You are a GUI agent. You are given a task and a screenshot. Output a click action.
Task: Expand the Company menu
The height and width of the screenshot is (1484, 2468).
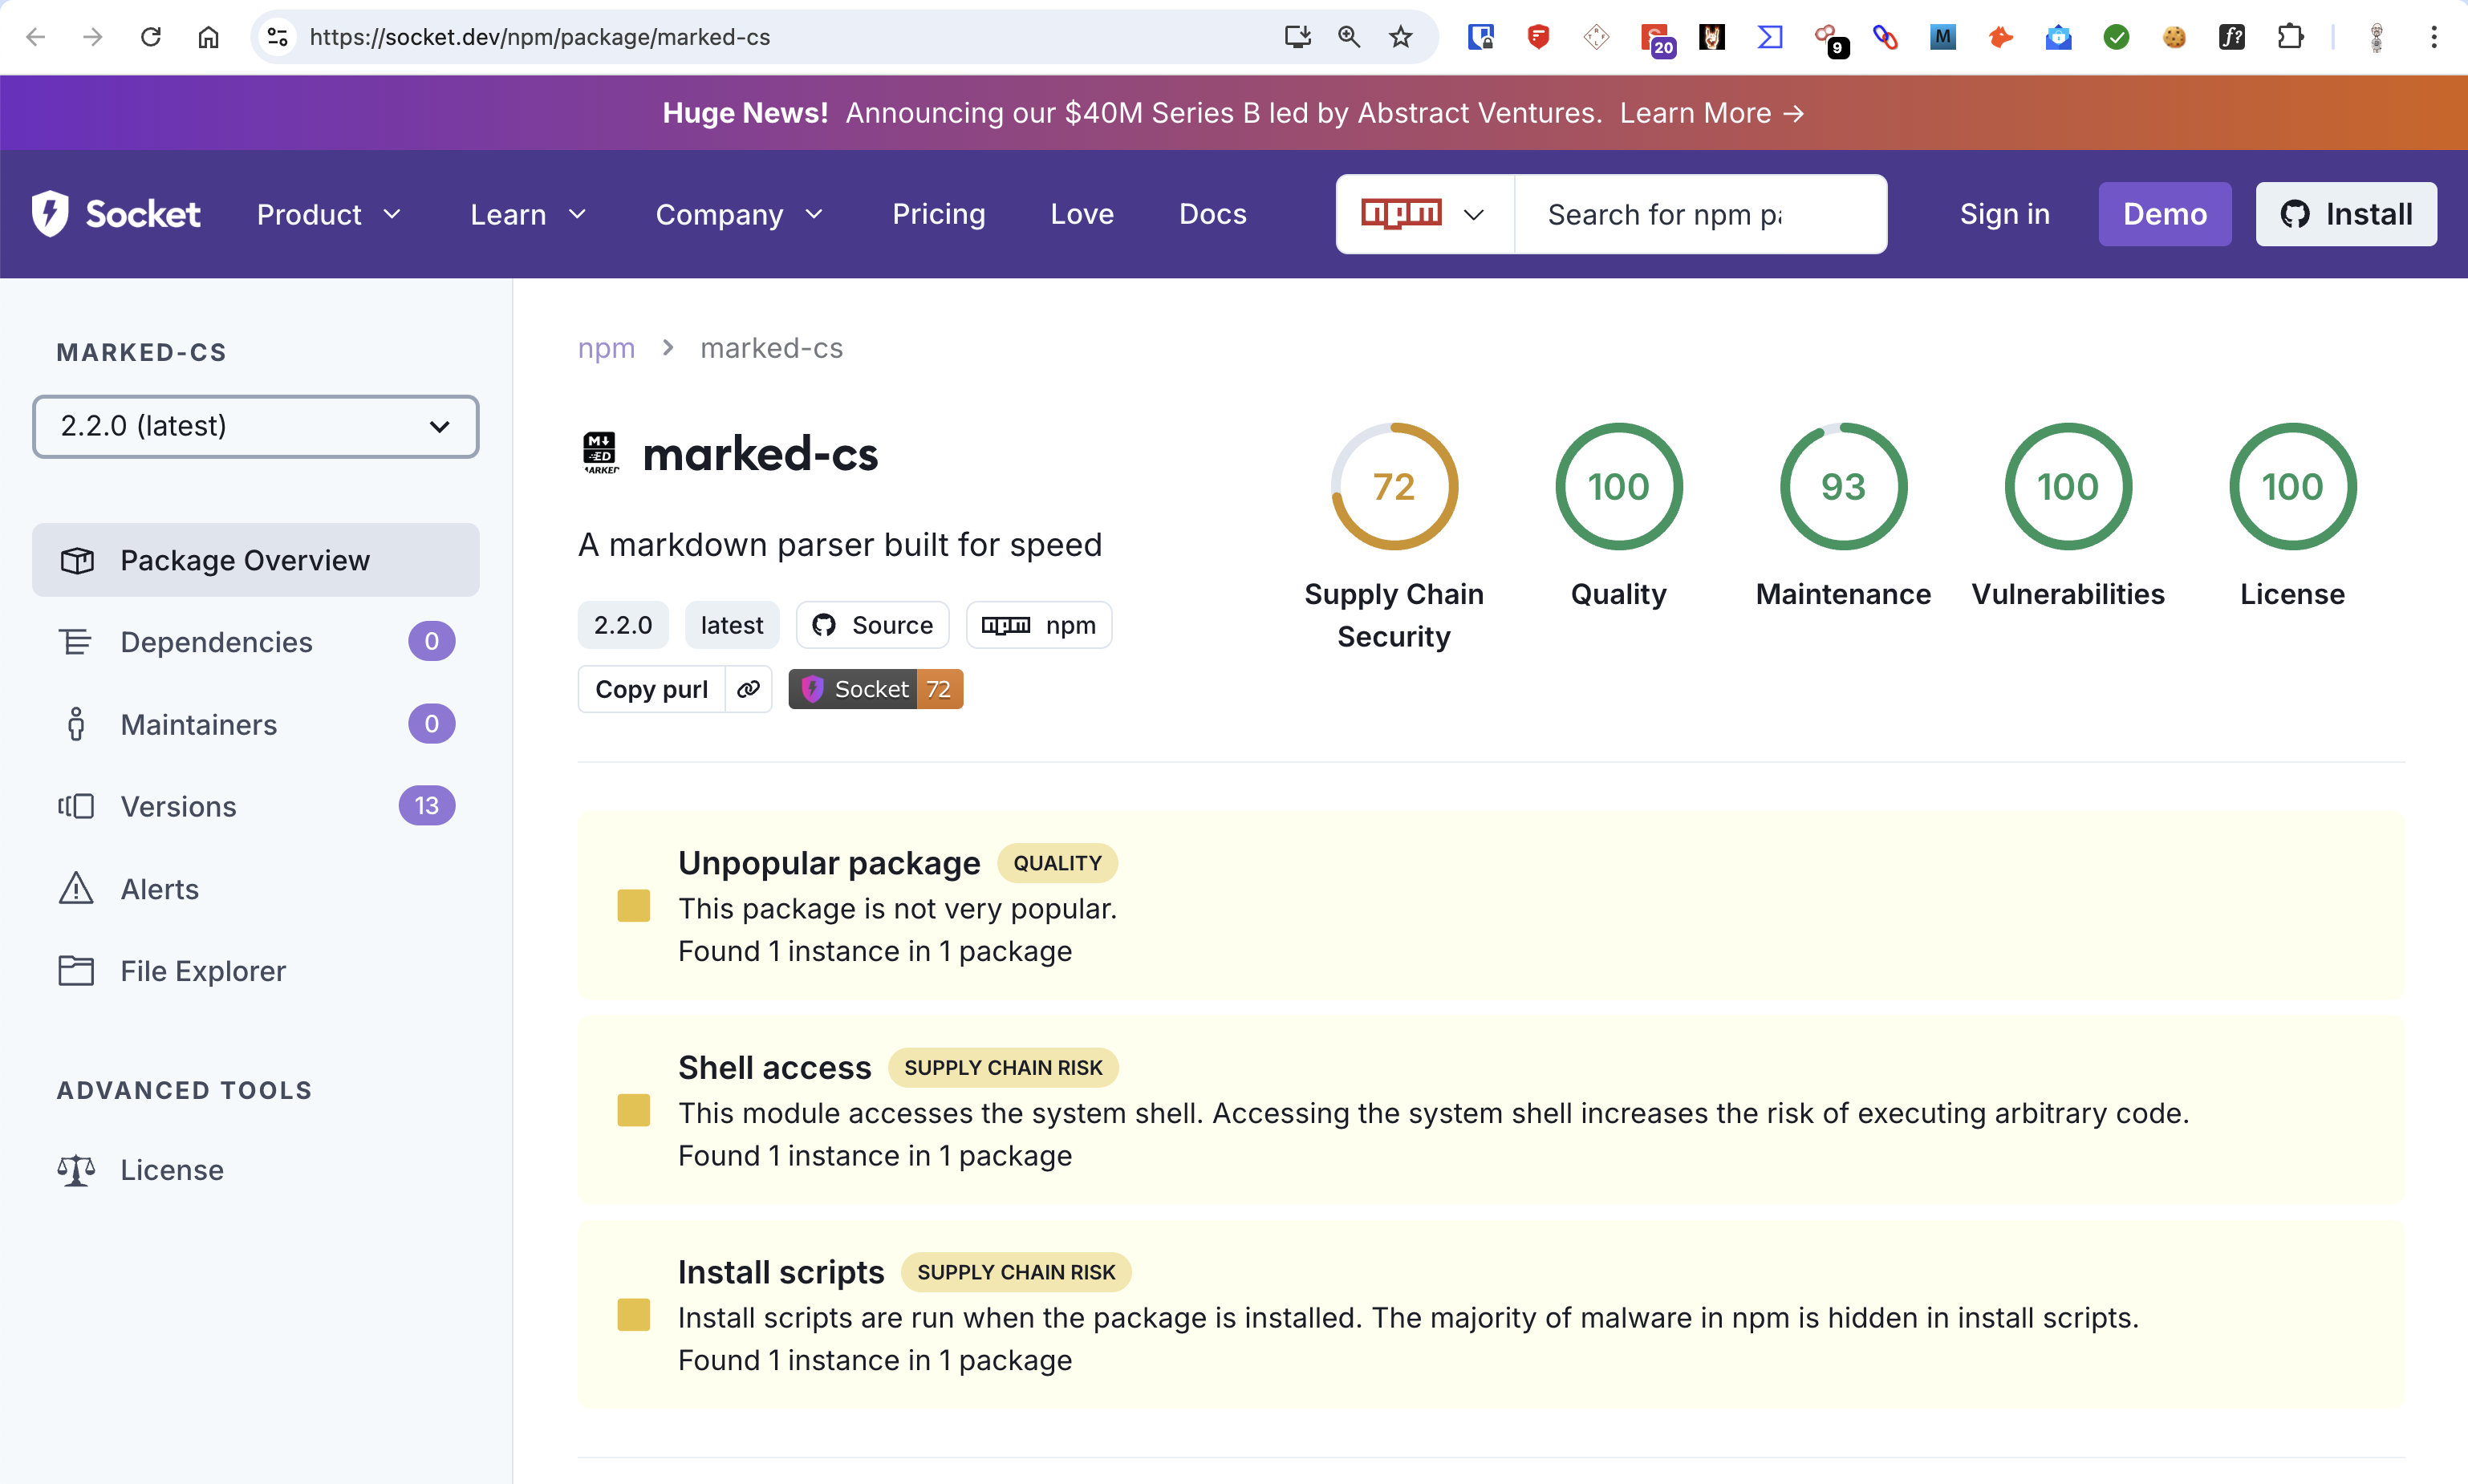(739, 214)
